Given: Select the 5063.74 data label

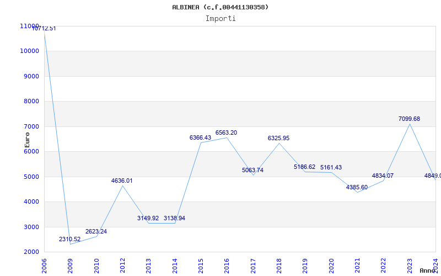Looking at the screenshot, I should pos(253,170).
